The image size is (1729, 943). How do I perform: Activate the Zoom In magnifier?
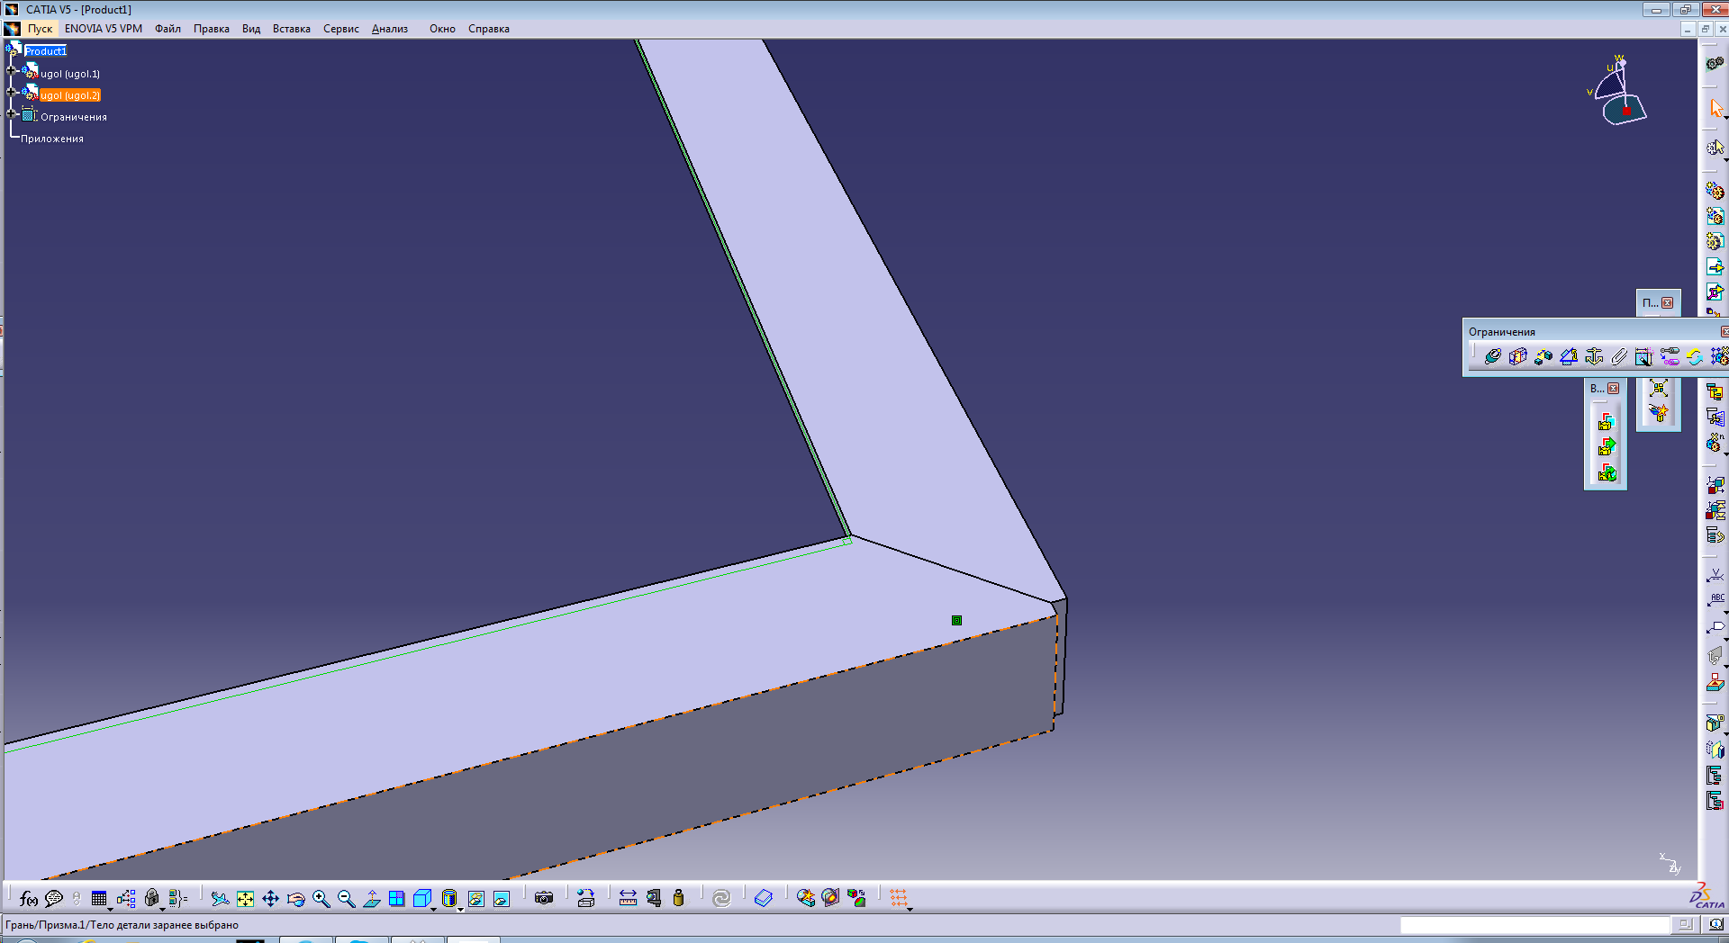(321, 899)
